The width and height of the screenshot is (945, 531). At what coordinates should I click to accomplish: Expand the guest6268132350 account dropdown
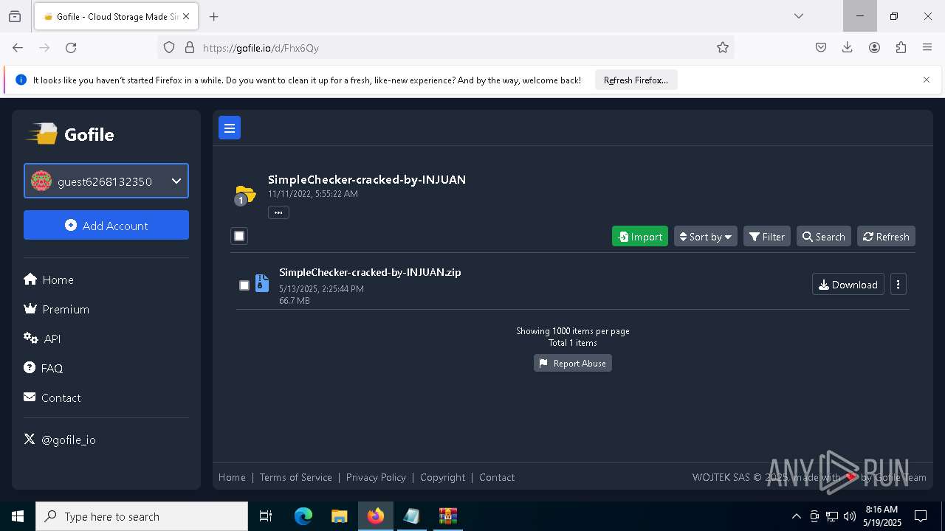tap(106, 181)
